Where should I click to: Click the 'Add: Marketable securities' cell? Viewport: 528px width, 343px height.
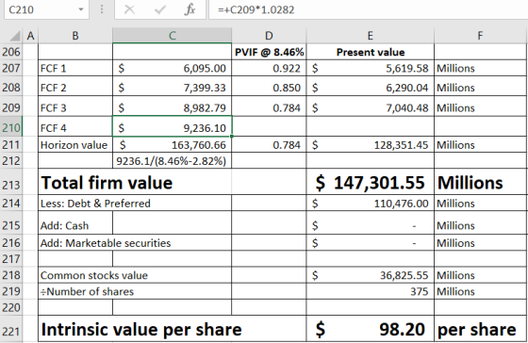135,243
